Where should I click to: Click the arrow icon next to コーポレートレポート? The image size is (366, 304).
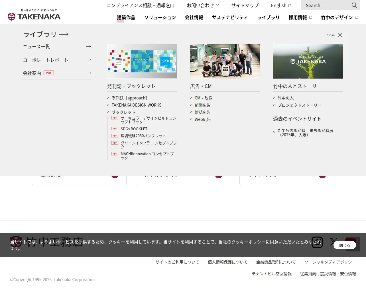point(88,60)
